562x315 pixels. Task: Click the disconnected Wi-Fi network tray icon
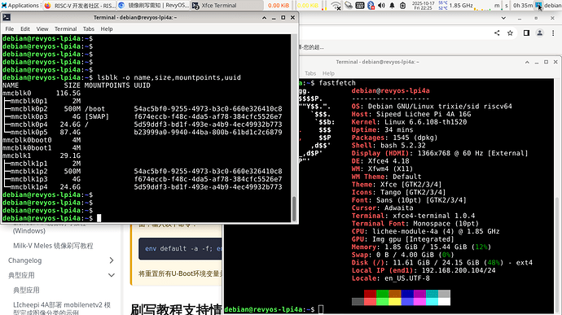pos(336,6)
